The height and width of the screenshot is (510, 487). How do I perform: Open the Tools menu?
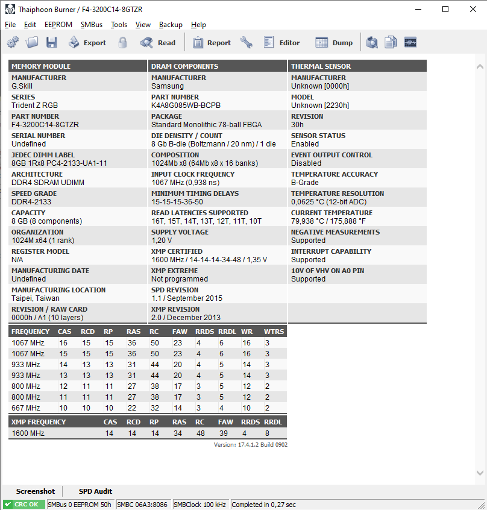[x=119, y=25]
